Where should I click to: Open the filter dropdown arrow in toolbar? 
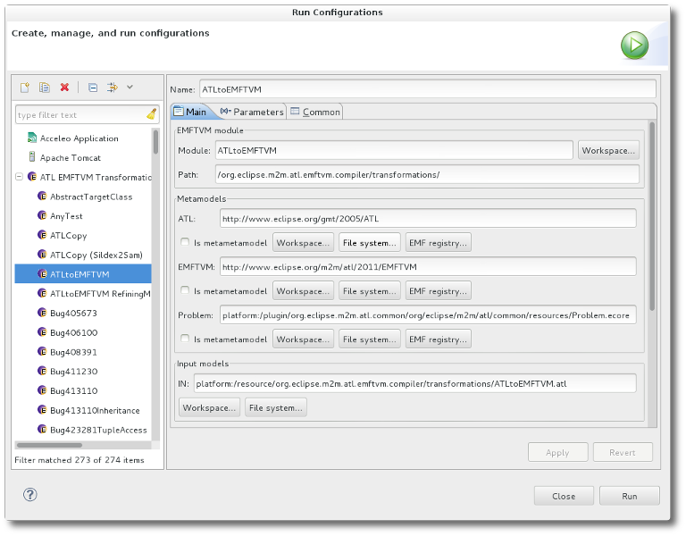(130, 87)
